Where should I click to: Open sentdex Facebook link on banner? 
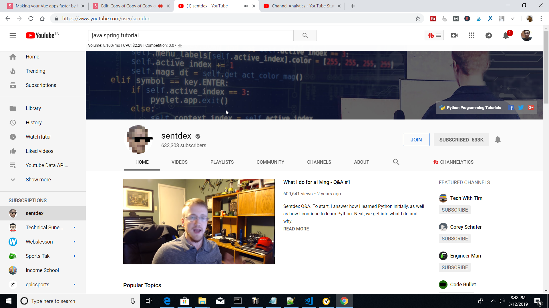511,108
